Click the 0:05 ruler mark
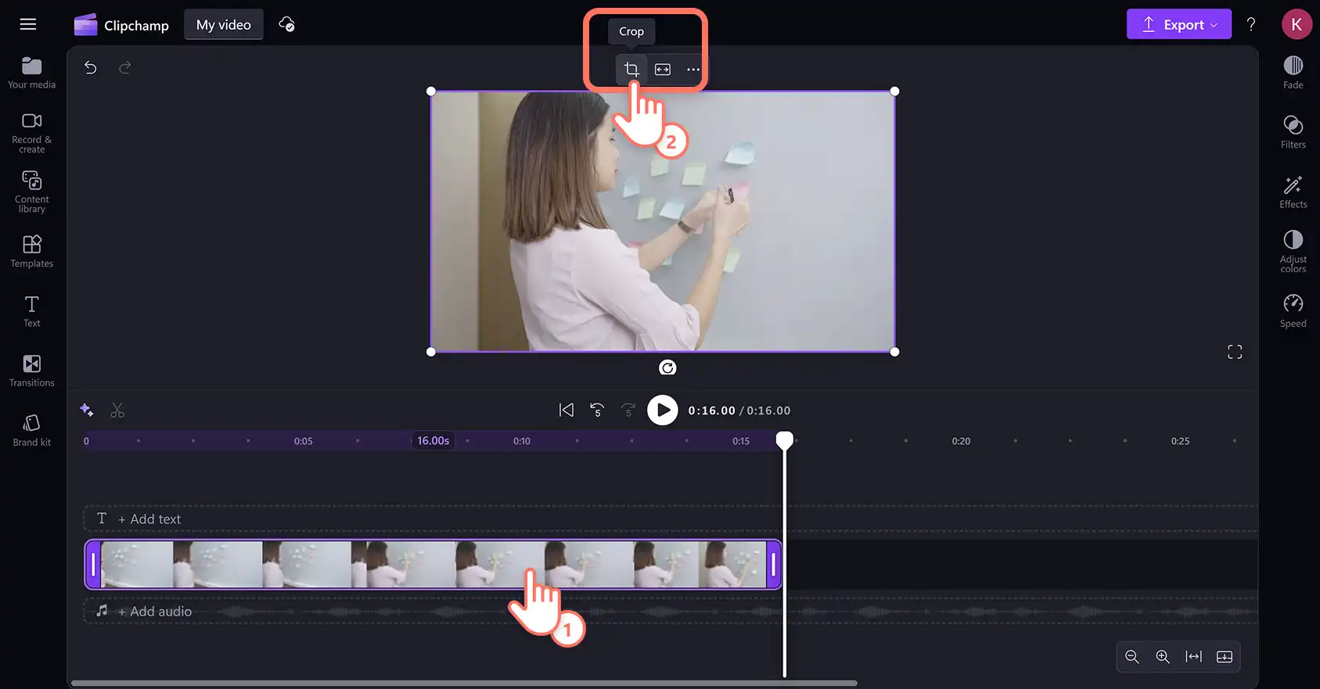The width and height of the screenshot is (1320, 689). [x=304, y=441]
